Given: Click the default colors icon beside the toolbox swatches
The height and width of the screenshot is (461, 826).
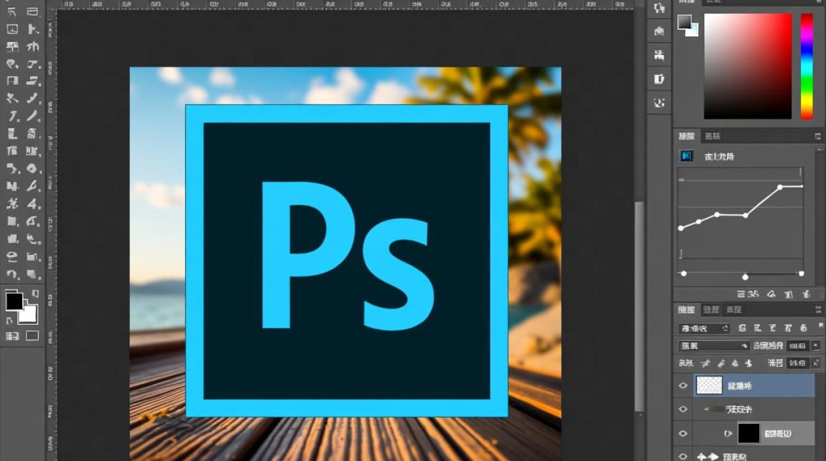Looking at the screenshot, I should 10,321.
